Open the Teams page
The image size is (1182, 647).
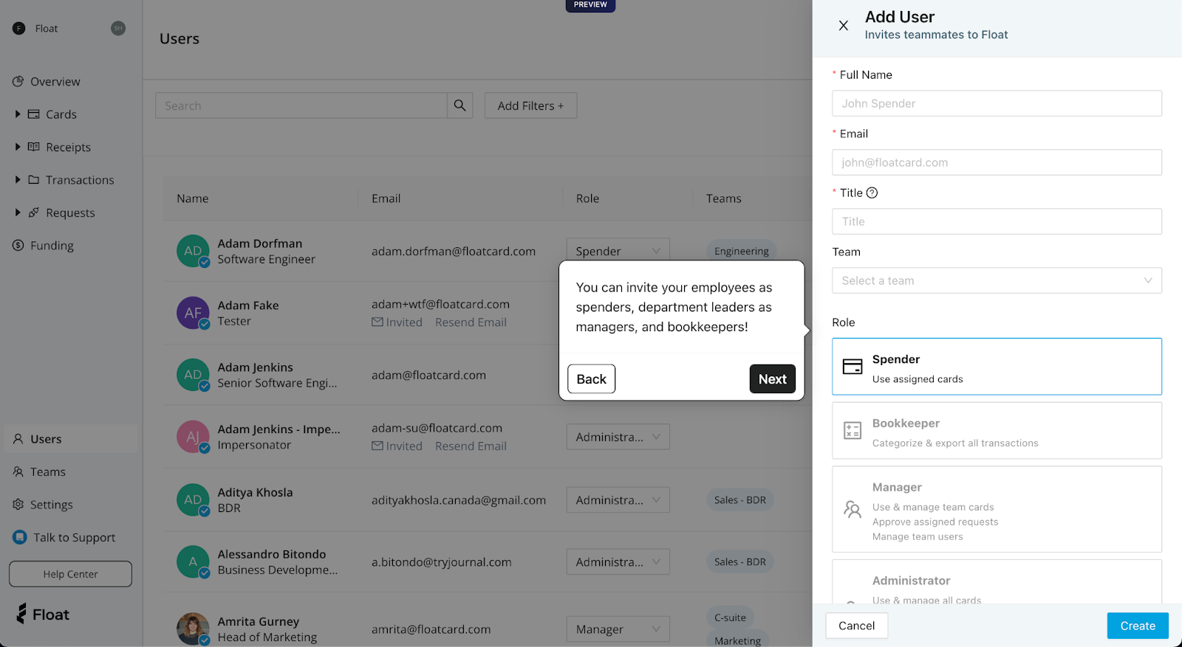[48, 471]
